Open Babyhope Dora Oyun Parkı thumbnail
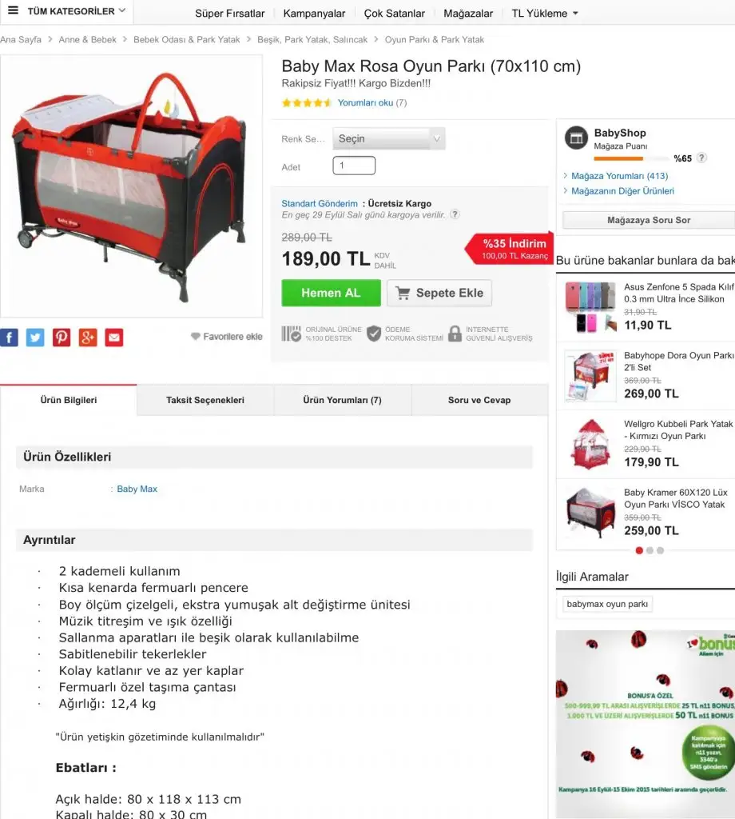This screenshot has width=735, height=819. (590, 376)
